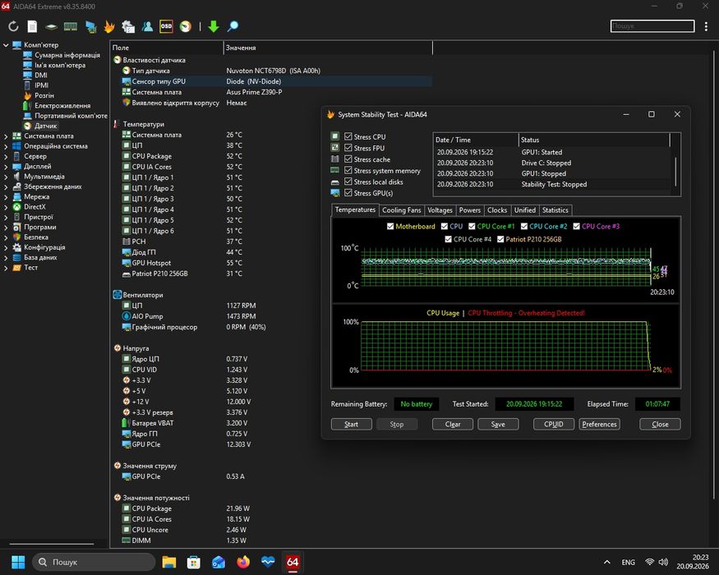Screen dimensions: 719x575
Task: Select the Сумарна інформація tree item
Action: pyautogui.click(x=67, y=55)
